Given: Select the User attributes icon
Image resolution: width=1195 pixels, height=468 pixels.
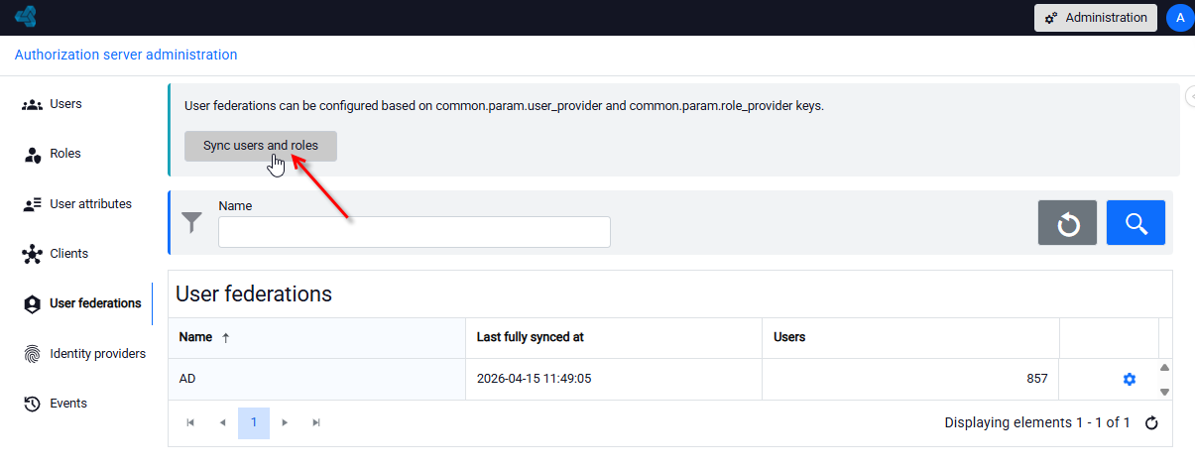Looking at the screenshot, I should point(32,204).
